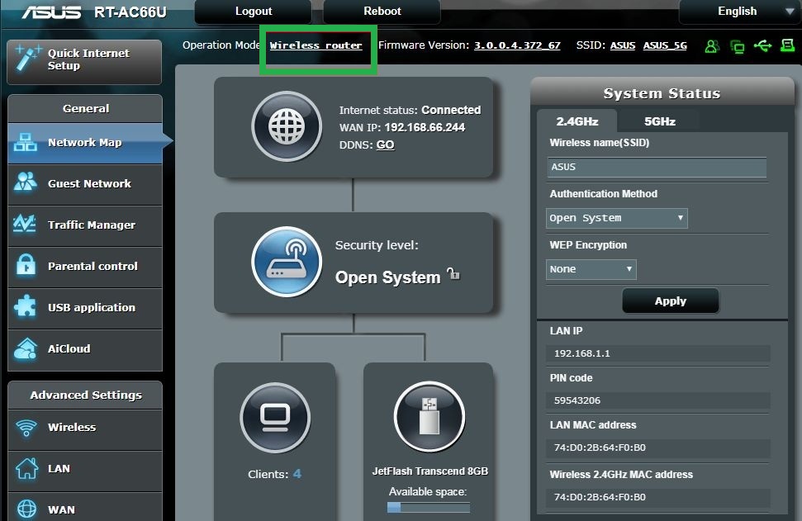802x521 pixels.
Task: Click the JetFlash Transcend 8GB label
Action: point(430,471)
